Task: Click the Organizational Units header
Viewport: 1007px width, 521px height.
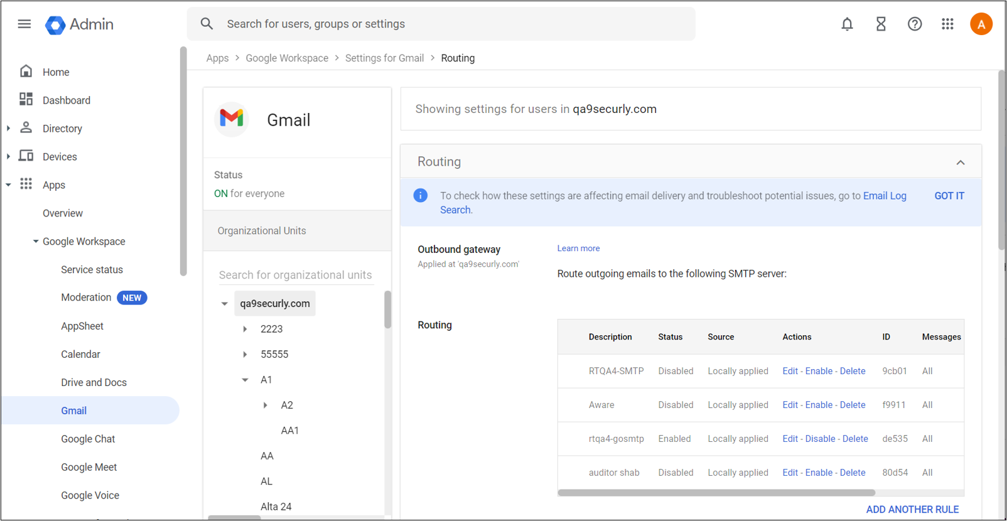Action: click(296, 231)
